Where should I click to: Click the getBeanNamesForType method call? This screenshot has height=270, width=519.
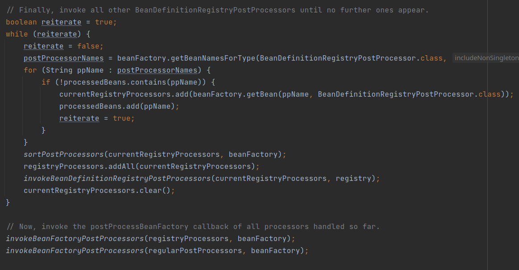tap(213, 58)
